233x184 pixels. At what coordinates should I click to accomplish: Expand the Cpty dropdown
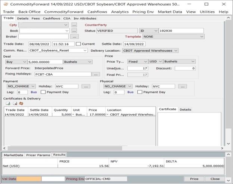66,25
